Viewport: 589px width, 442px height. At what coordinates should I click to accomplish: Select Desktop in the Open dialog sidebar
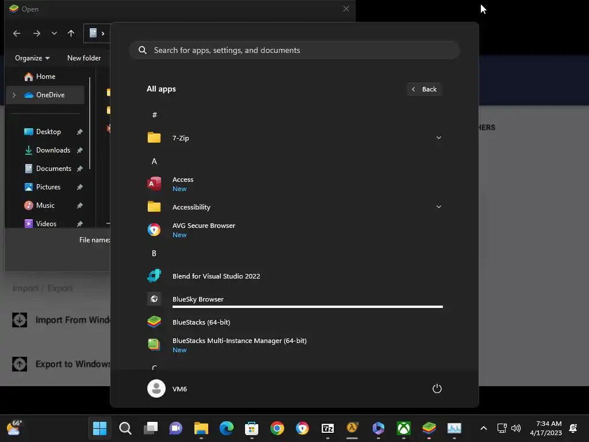[x=45, y=132]
